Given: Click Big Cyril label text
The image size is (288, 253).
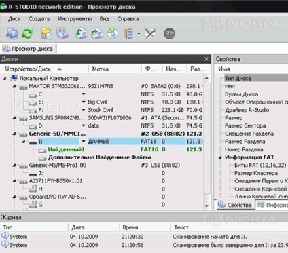Looking at the screenshot, I should coord(97,102).
